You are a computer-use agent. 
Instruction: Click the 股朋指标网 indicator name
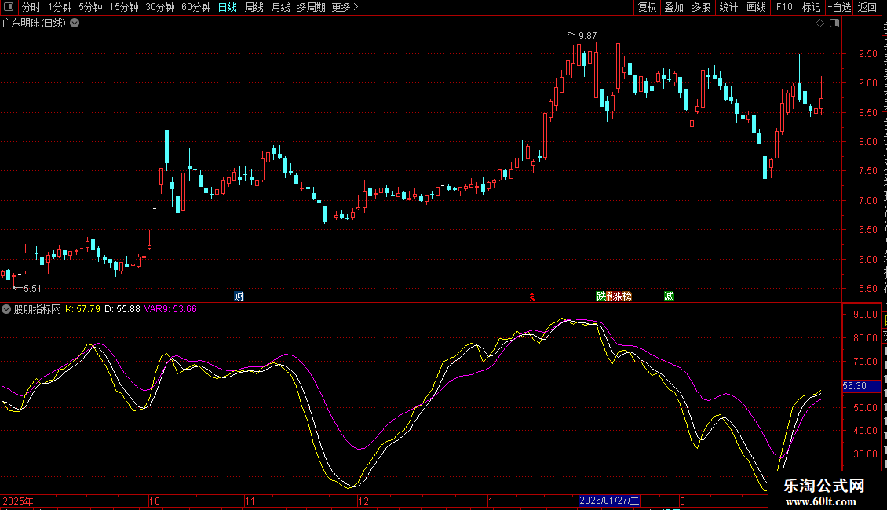38,309
